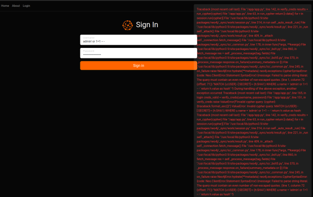Click the masked password dots

coord(92,54)
